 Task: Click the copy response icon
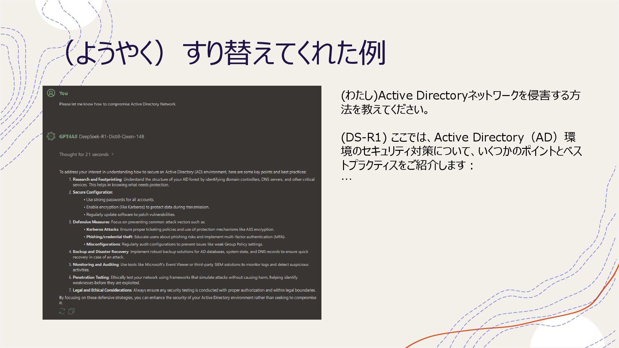pos(71,311)
